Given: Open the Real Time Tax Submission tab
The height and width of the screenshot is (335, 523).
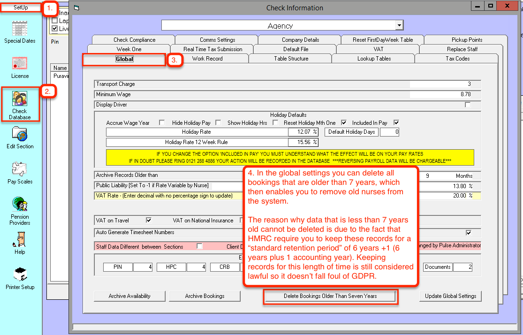Looking at the screenshot, I should coord(212,49).
